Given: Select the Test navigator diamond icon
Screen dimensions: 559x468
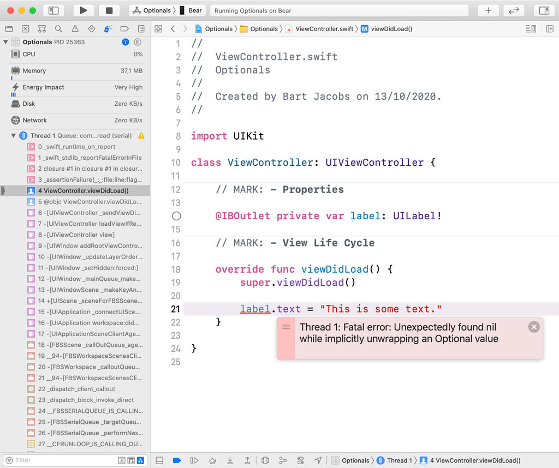Looking at the screenshot, I should point(91,28).
